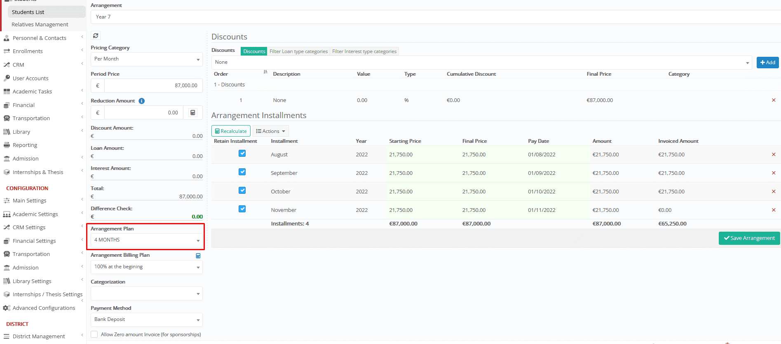
Task: Click the Advanced Configurations gears icon
Action: (7, 308)
